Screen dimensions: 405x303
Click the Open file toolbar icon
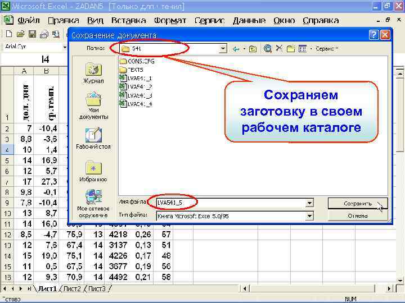click(x=20, y=34)
